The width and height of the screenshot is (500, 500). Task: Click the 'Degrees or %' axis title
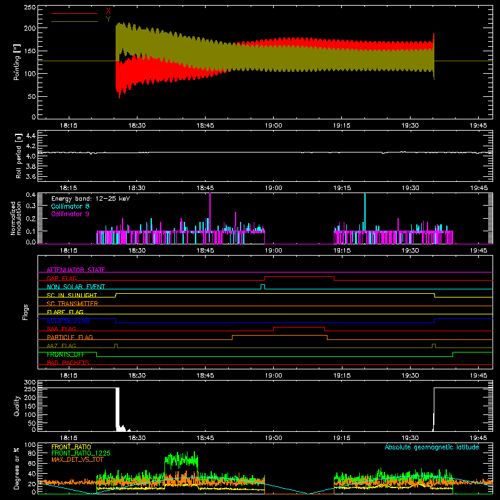(x=17, y=468)
